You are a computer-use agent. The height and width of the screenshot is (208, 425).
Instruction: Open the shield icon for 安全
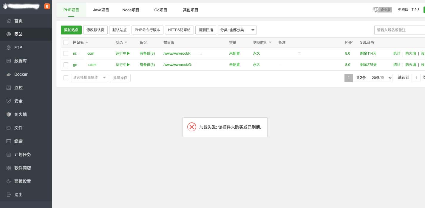coord(9,101)
